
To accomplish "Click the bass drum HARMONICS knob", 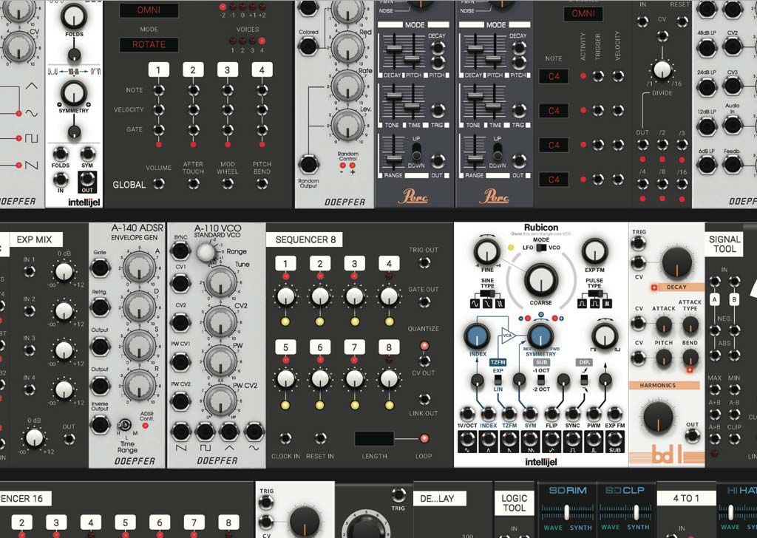I will (658, 416).
